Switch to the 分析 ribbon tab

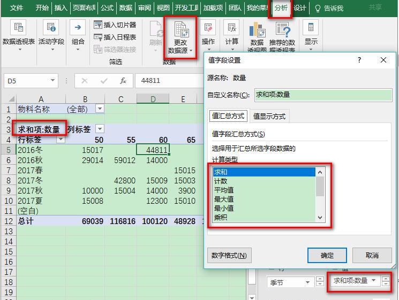pyautogui.click(x=281, y=8)
